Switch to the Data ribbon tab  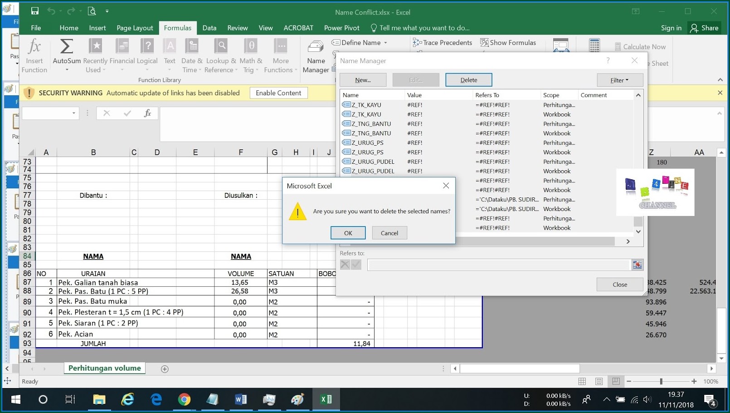209,28
